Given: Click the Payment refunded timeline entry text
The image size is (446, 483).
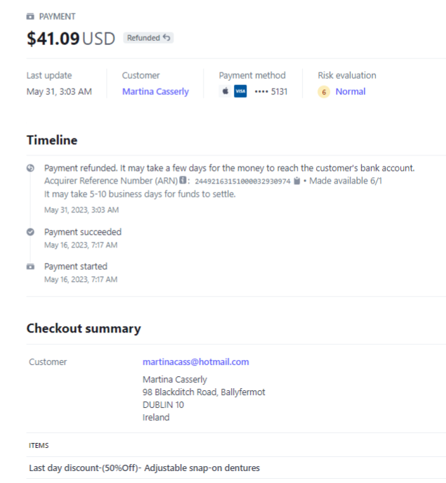Looking at the screenshot, I should click(229, 168).
